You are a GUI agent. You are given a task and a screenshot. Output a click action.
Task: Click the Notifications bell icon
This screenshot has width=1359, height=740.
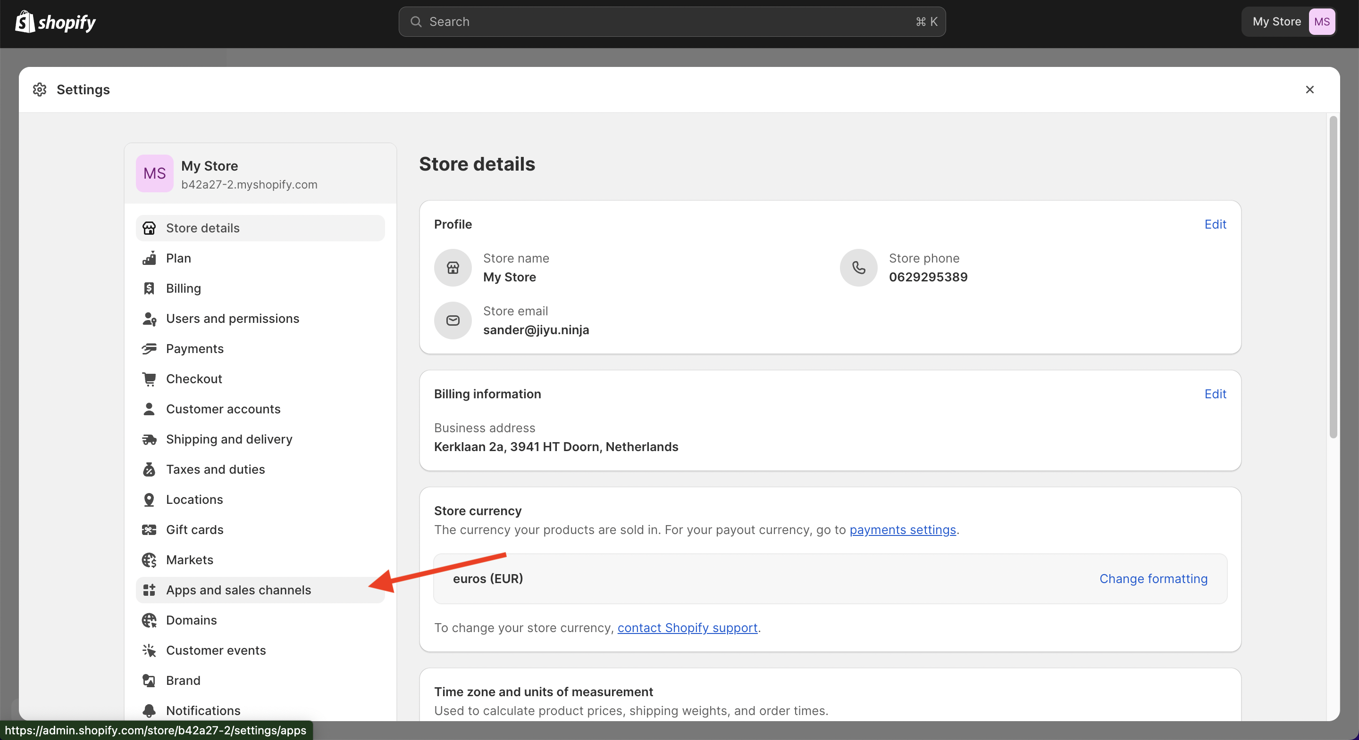[x=149, y=710]
